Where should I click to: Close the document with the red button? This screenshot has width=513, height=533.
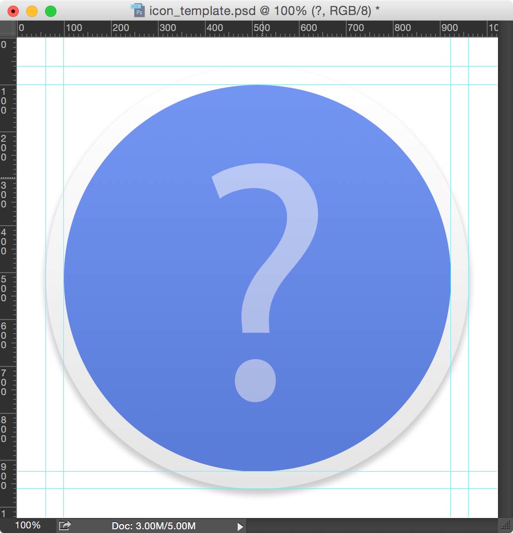point(13,11)
